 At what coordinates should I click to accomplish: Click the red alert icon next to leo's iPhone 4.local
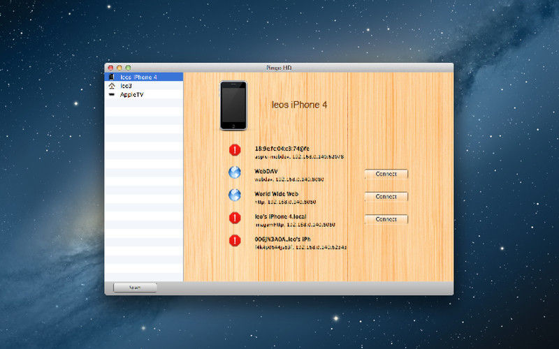(235, 218)
